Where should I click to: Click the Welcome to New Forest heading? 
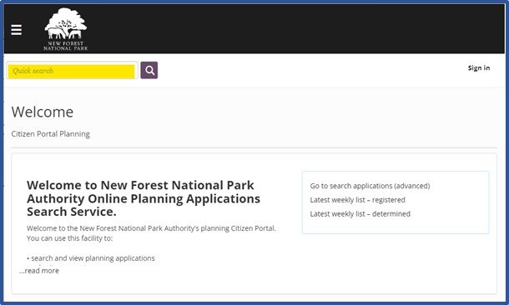point(144,198)
